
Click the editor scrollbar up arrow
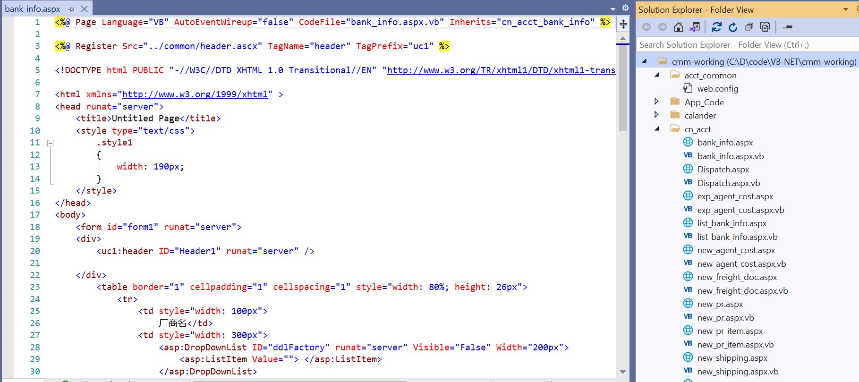[623, 38]
